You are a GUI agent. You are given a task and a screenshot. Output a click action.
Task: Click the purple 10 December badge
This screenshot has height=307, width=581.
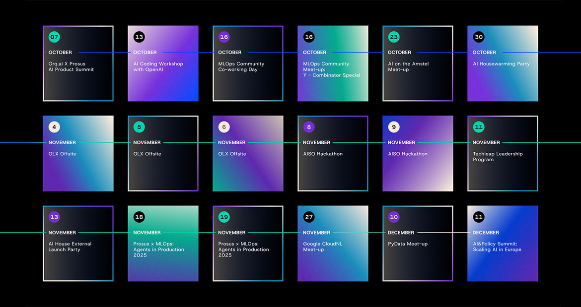[x=394, y=217]
